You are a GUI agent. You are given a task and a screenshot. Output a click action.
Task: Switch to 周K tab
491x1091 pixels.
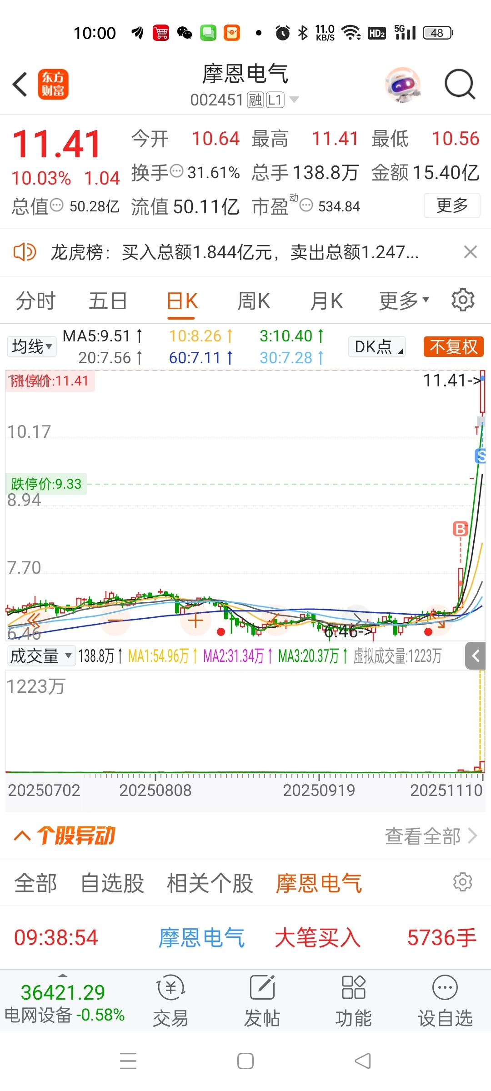pyautogui.click(x=254, y=300)
